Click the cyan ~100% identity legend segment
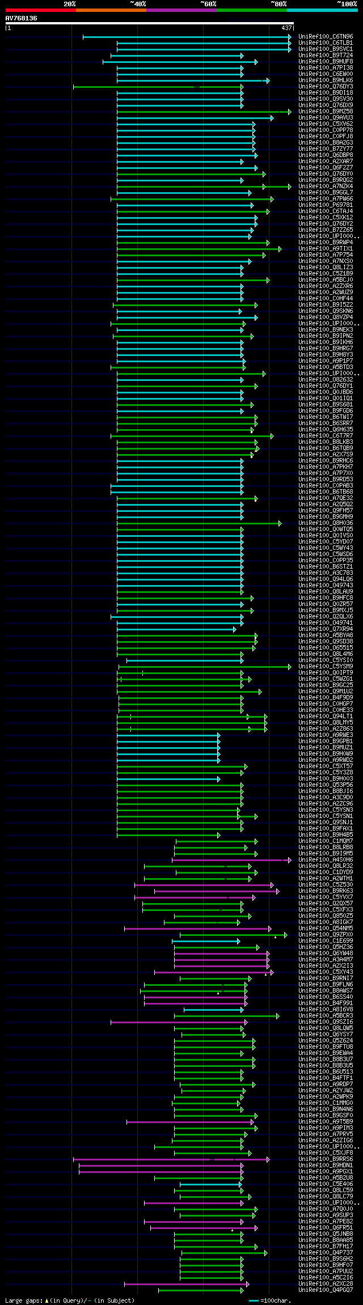The height and width of the screenshot is (1305, 363). pos(322,10)
